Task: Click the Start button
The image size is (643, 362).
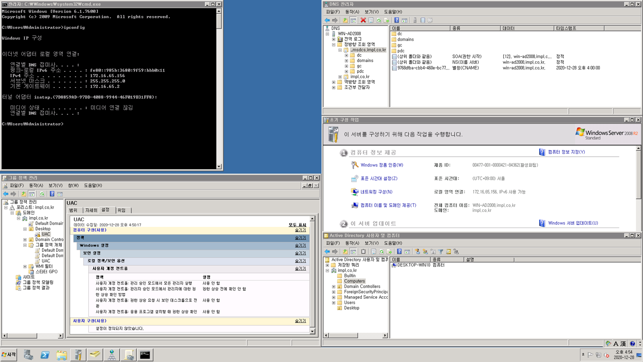Action: [9, 355]
